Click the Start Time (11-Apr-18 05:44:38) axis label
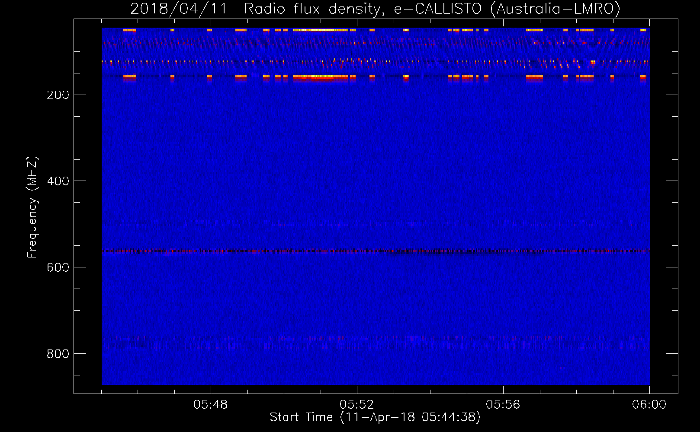This screenshot has width=700, height=432. pos(375,417)
